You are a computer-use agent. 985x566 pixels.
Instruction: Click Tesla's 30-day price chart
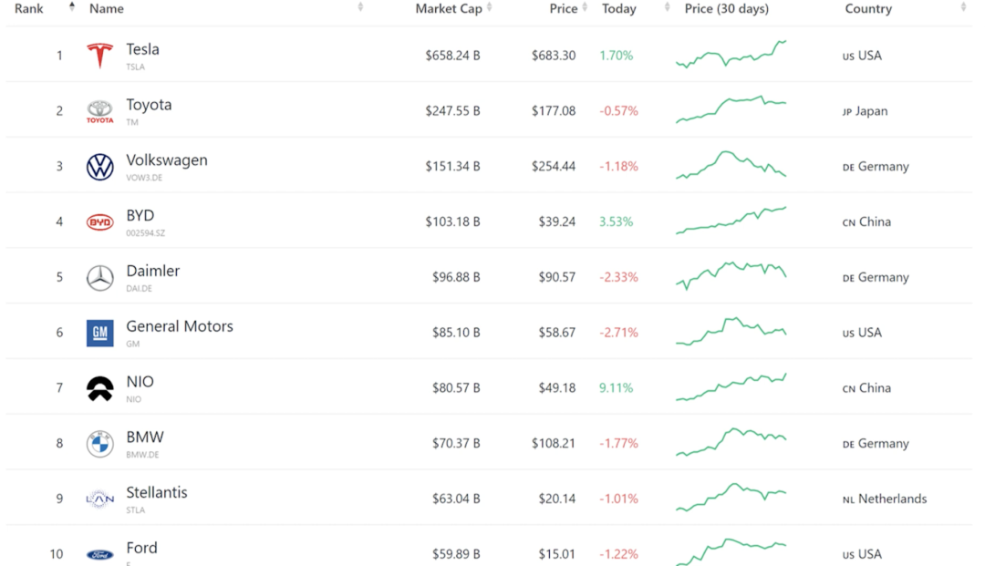coord(731,55)
